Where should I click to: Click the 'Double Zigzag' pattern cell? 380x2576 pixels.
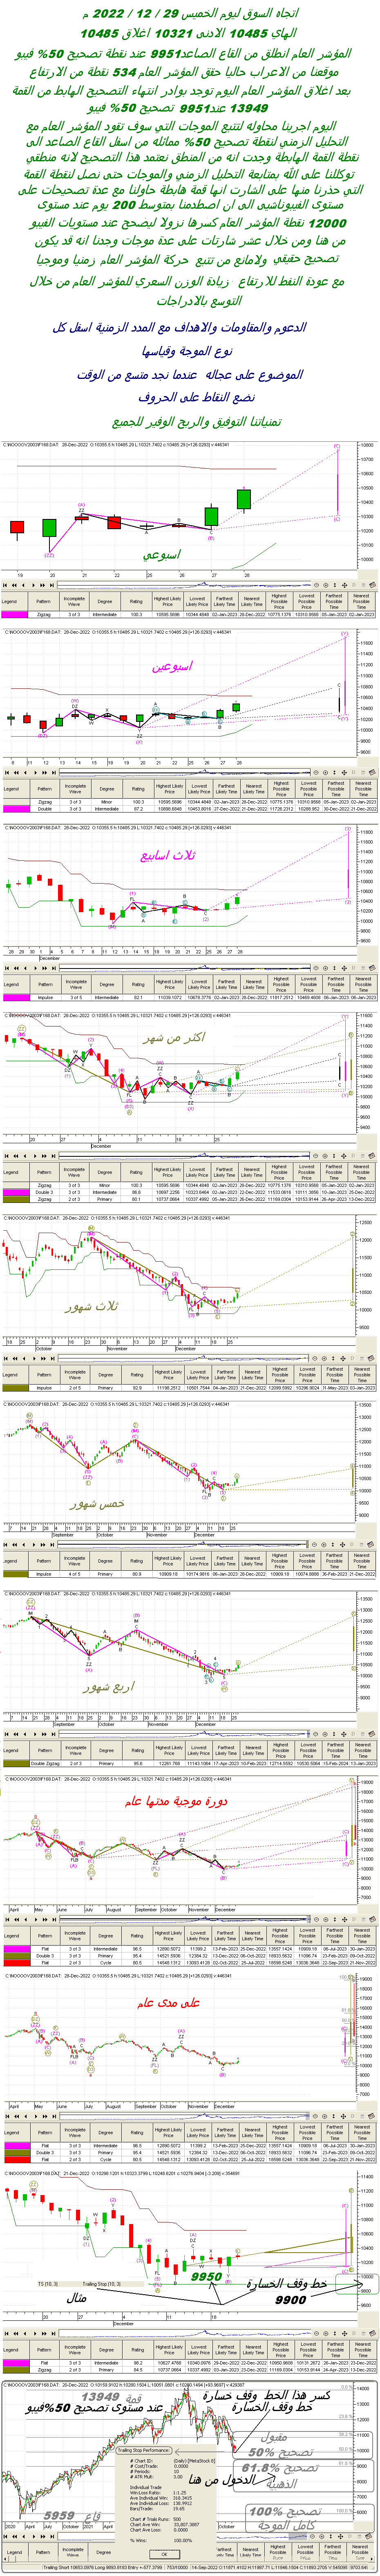coord(44,1763)
